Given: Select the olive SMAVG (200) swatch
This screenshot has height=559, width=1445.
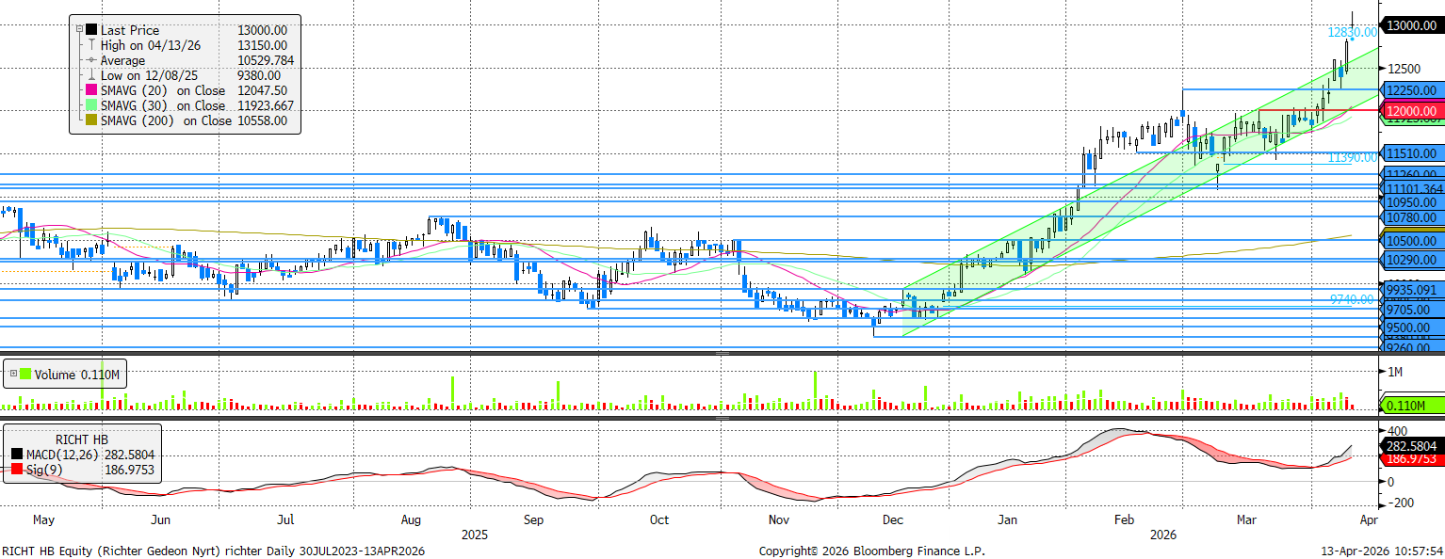Looking at the screenshot, I should coord(91,120).
